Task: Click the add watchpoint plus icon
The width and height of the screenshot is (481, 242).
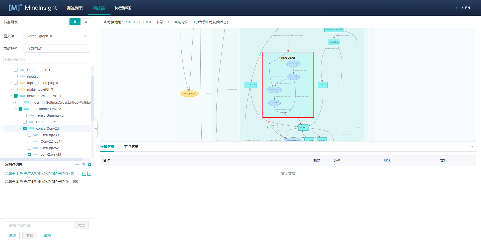Action: tap(90, 165)
